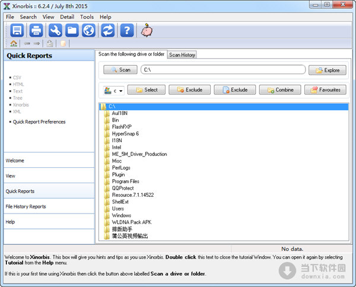The image size is (356, 287).
Task: Click the XML quick report link
Action: coord(17,111)
